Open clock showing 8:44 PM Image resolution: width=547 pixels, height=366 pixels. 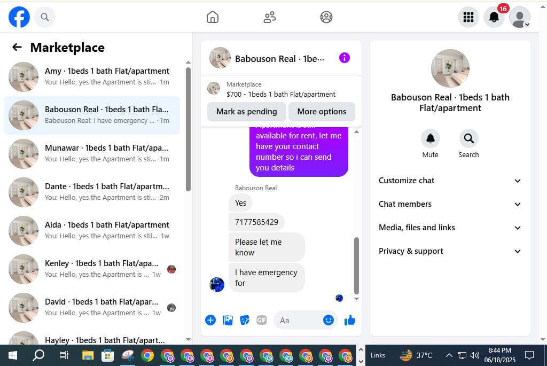(499, 355)
